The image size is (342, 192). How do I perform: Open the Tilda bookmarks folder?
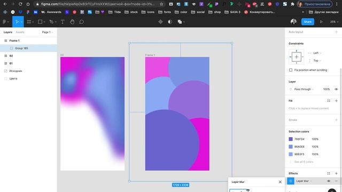point(114,12)
